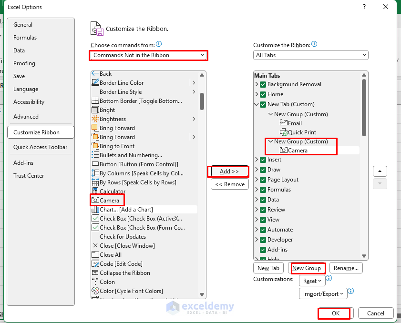Open the Reset dropdown button
This screenshot has height=323, width=401.
[x=312, y=281]
